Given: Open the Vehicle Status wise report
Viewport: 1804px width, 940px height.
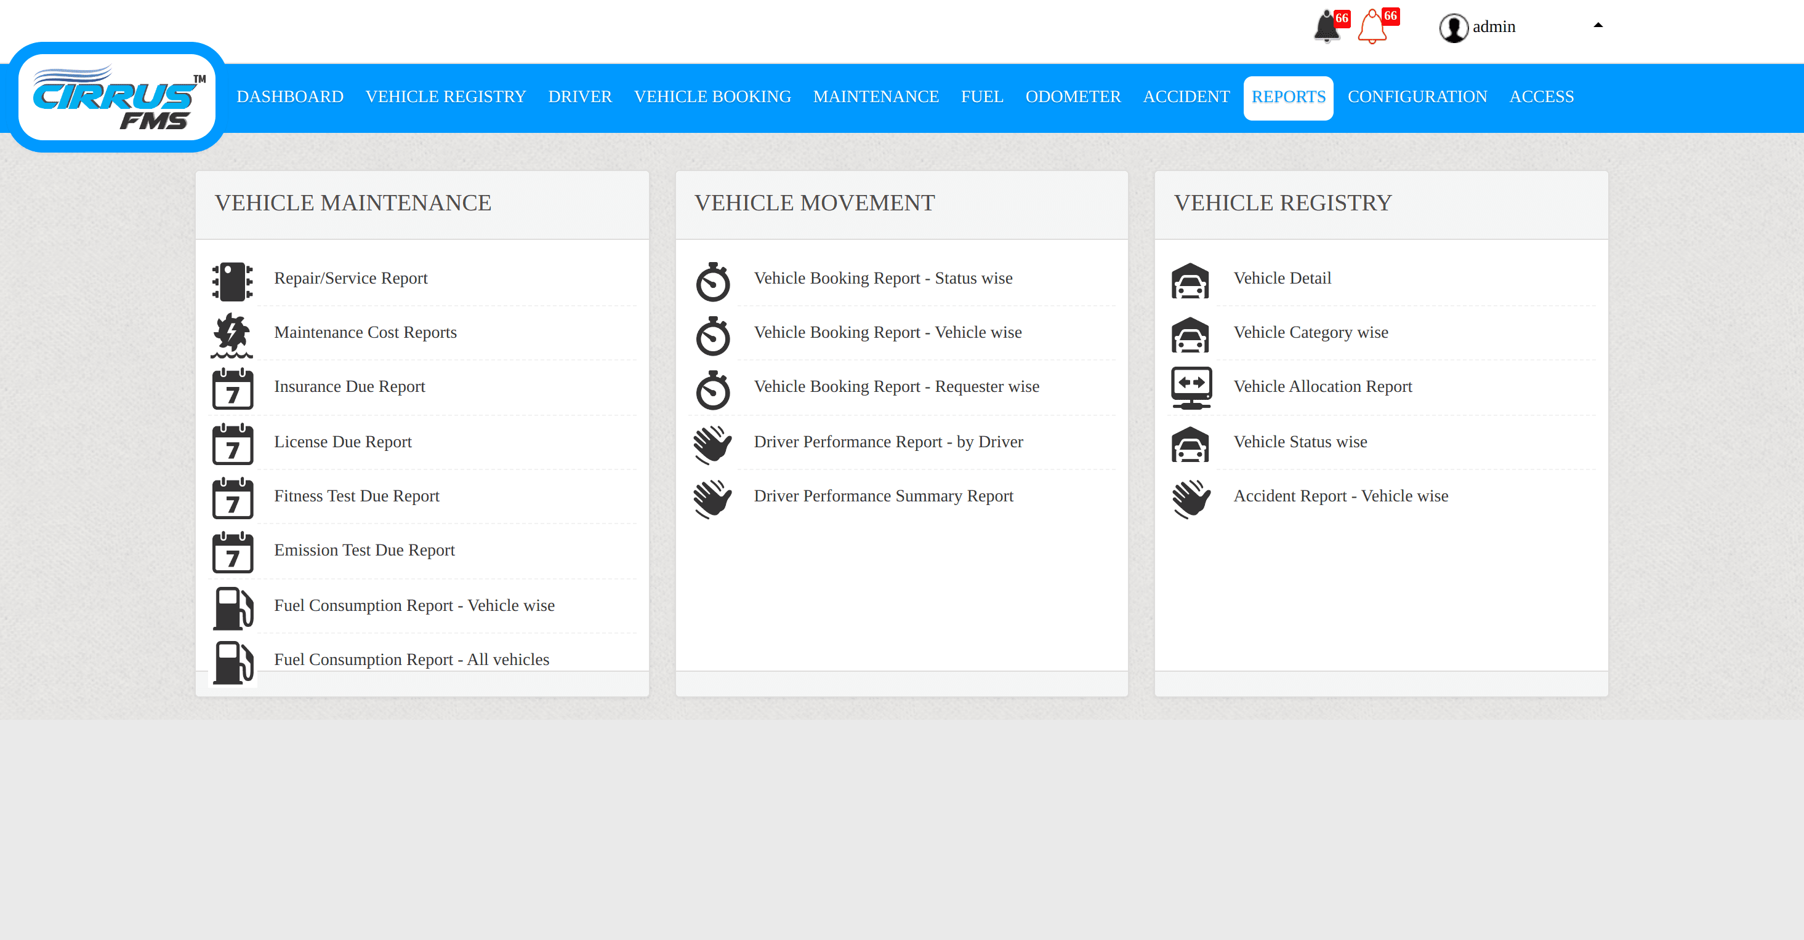Looking at the screenshot, I should [1300, 442].
